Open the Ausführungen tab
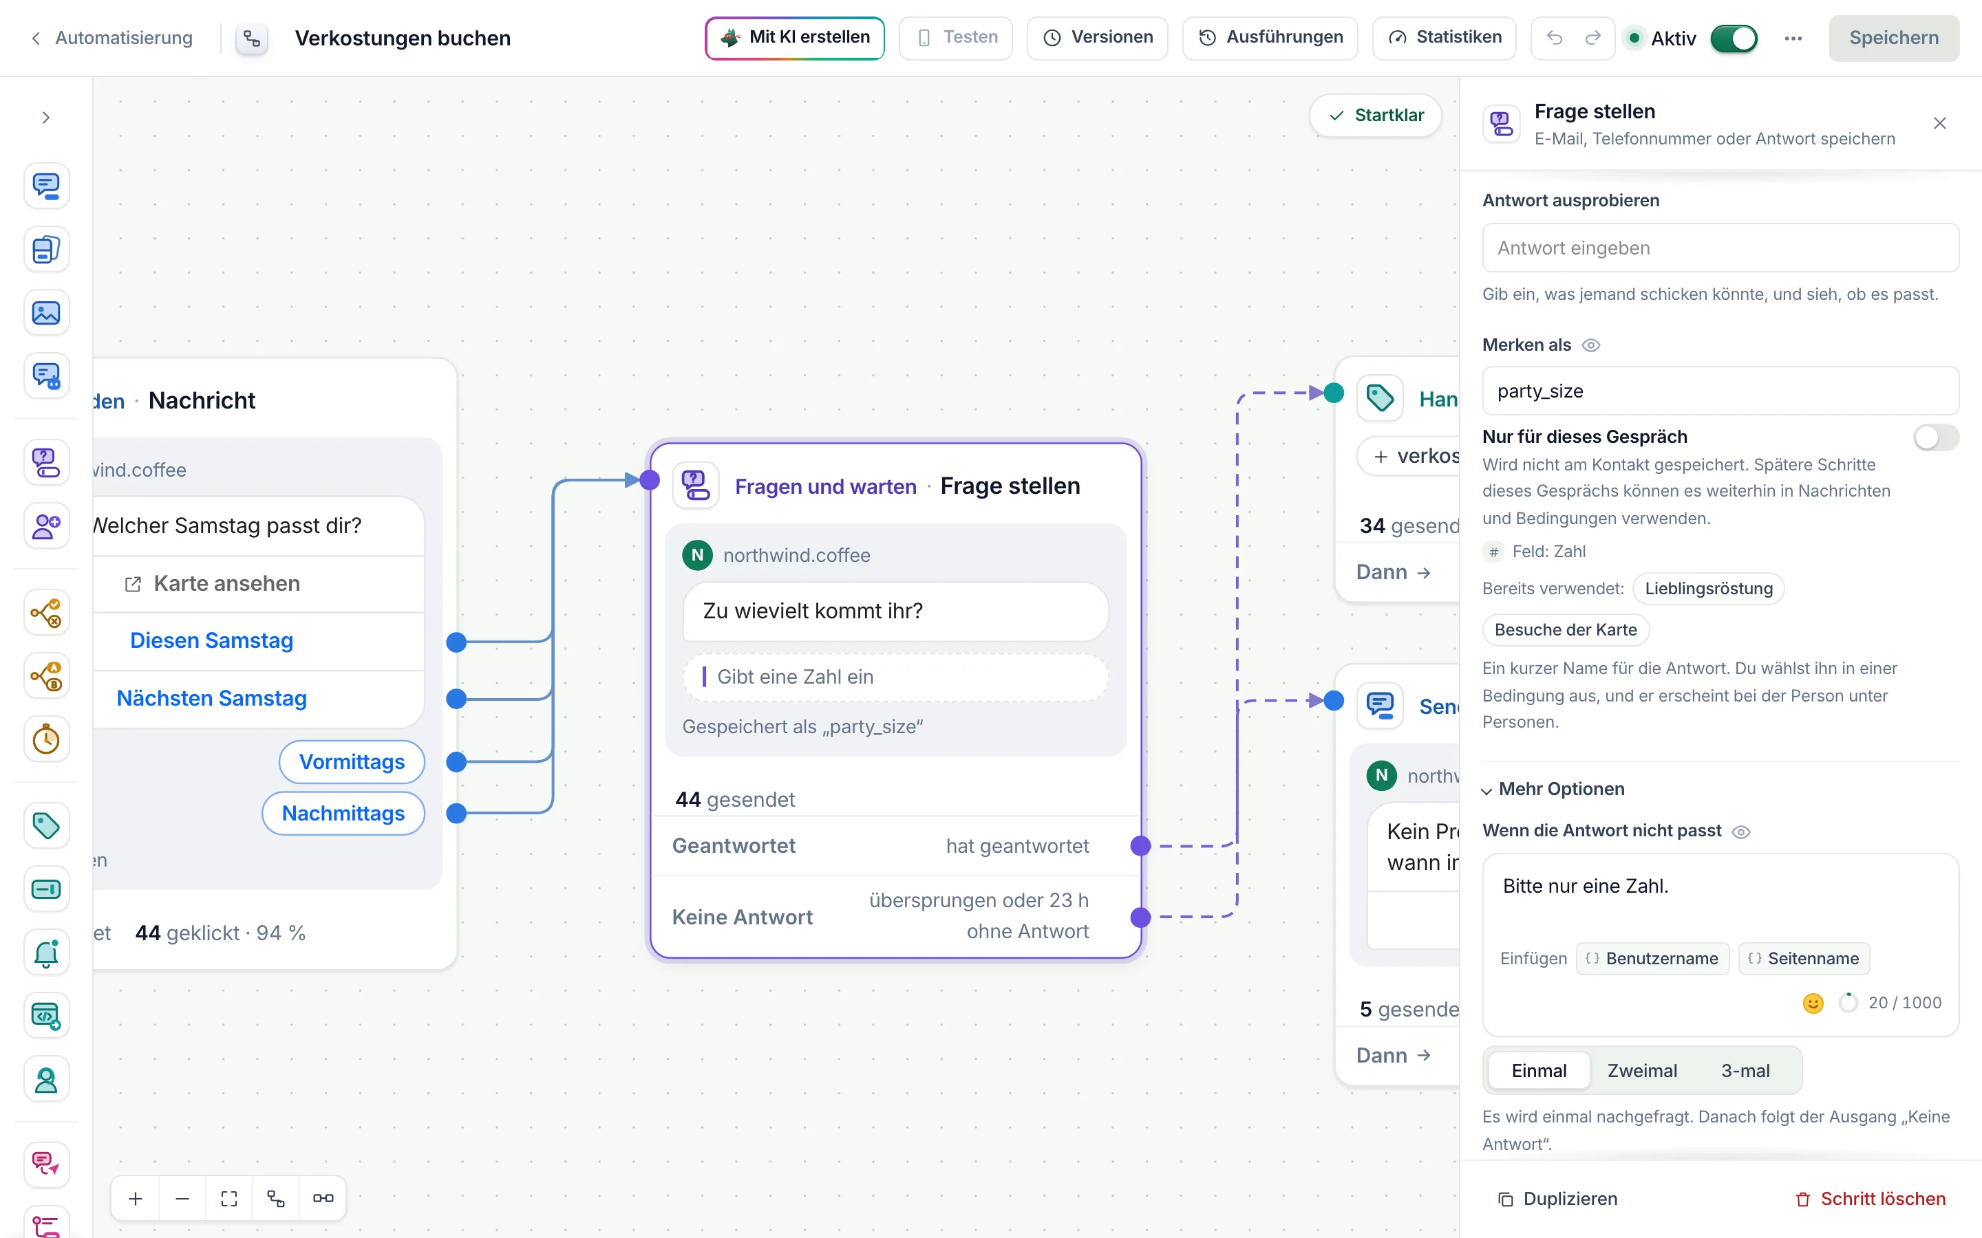Image resolution: width=1982 pixels, height=1238 pixels. tap(1270, 38)
